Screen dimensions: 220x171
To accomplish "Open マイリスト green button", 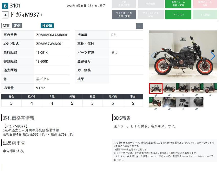I will [x=178, y=15].
